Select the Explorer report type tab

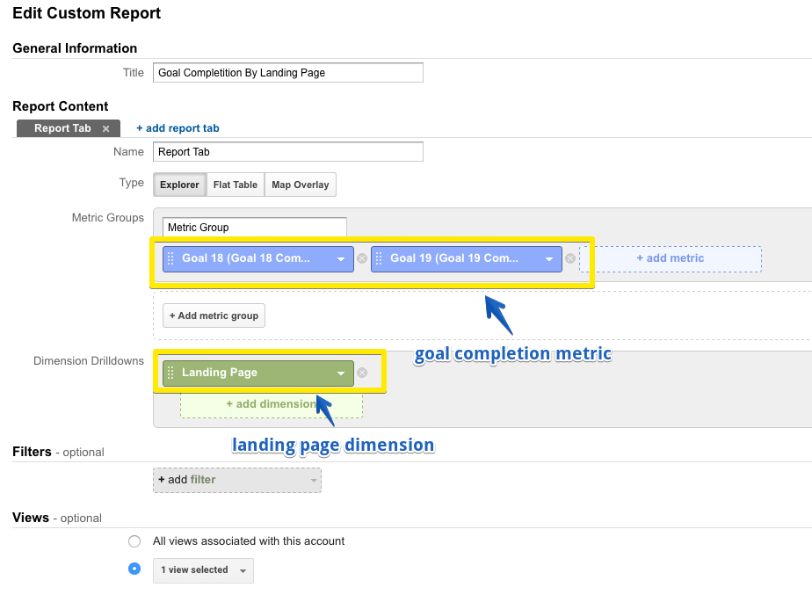point(179,185)
